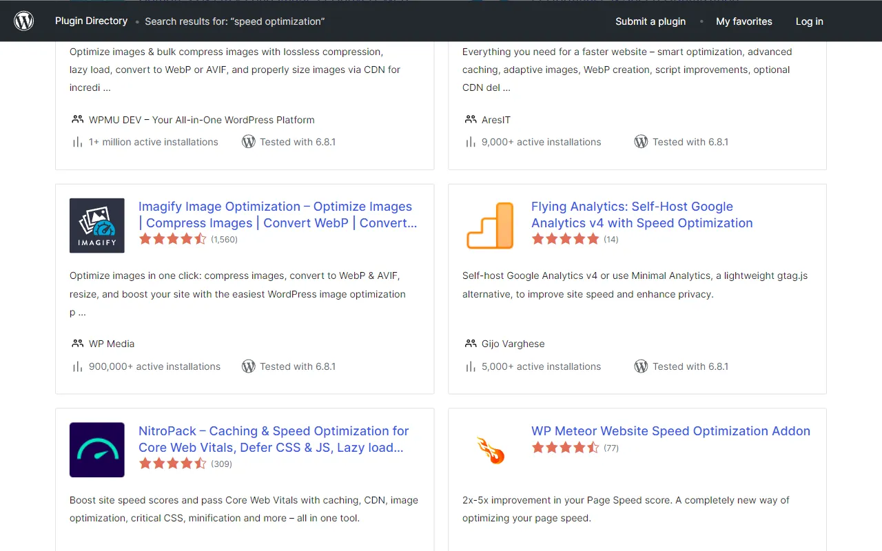Click NitroPack star rating
The height and width of the screenshot is (551, 882).
[x=173, y=464]
